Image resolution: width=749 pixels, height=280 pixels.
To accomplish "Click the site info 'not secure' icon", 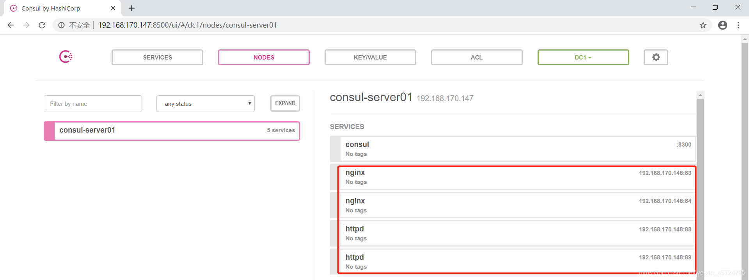I will coord(61,25).
